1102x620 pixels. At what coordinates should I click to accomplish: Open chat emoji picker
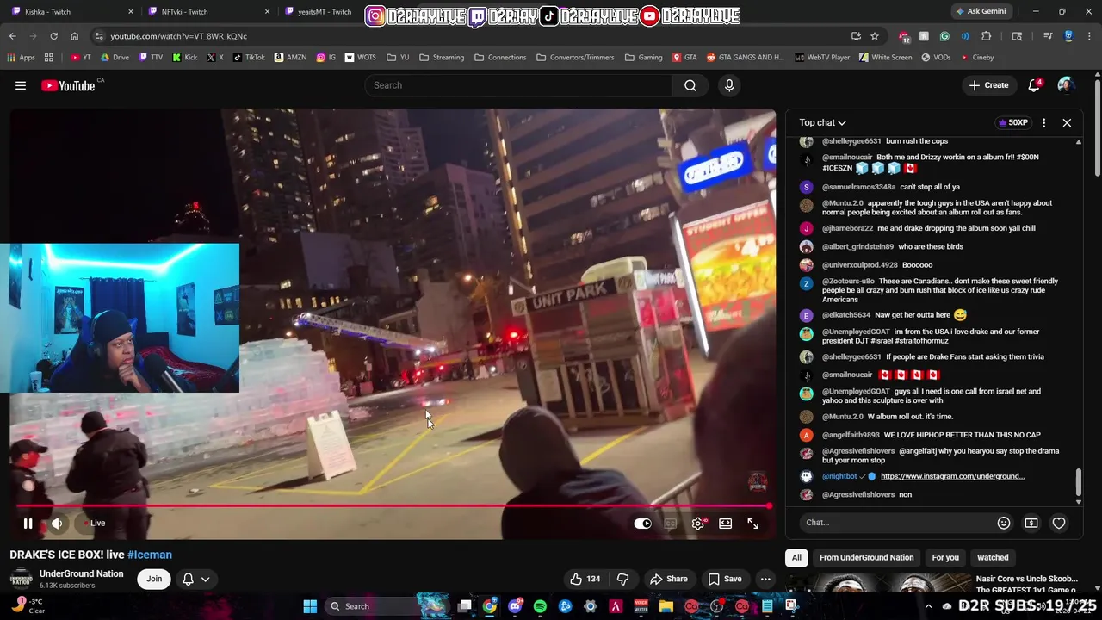click(1004, 523)
